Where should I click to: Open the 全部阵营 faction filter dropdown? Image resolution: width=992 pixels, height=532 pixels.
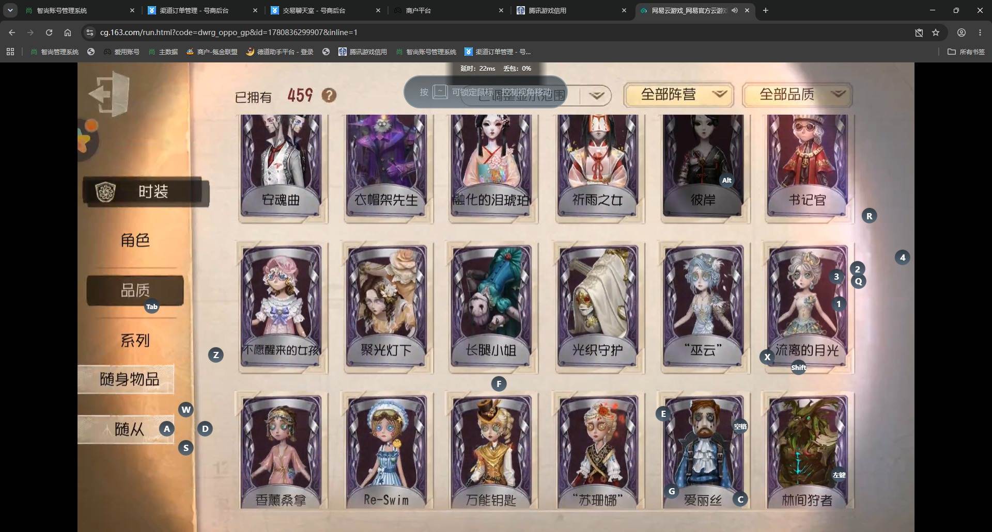(x=678, y=94)
